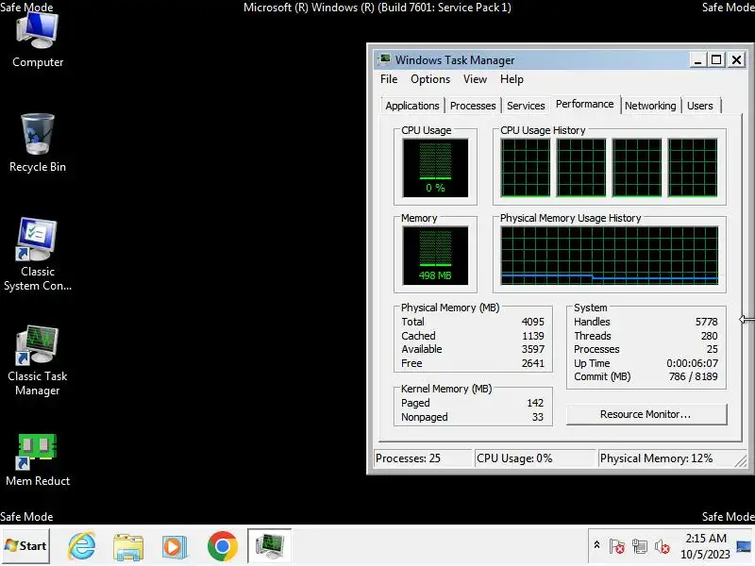
Task: Click the last CPU Usage History graph
Action: pos(693,168)
